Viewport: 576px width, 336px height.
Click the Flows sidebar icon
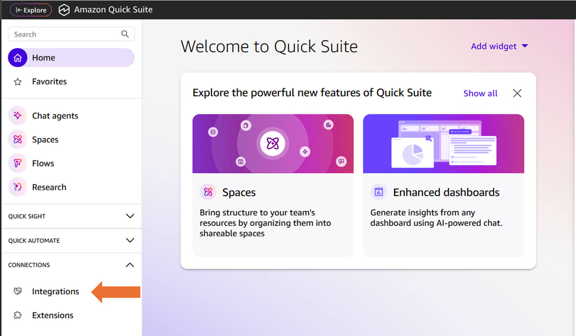click(x=18, y=163)
